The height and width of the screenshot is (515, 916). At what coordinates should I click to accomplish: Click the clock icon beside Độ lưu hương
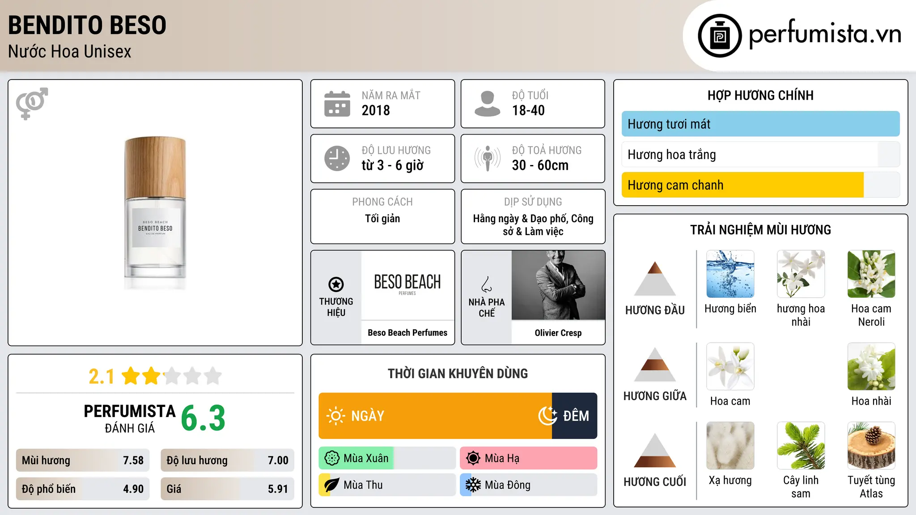point(337,158)
